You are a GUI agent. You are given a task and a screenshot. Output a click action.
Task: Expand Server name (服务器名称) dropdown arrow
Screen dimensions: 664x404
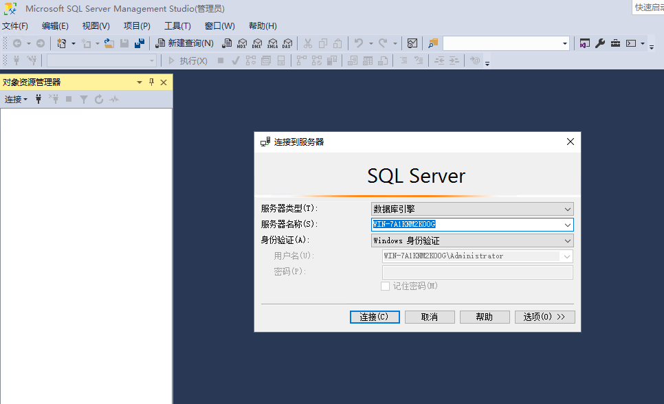pyautogui.click(x=568, y=225)
